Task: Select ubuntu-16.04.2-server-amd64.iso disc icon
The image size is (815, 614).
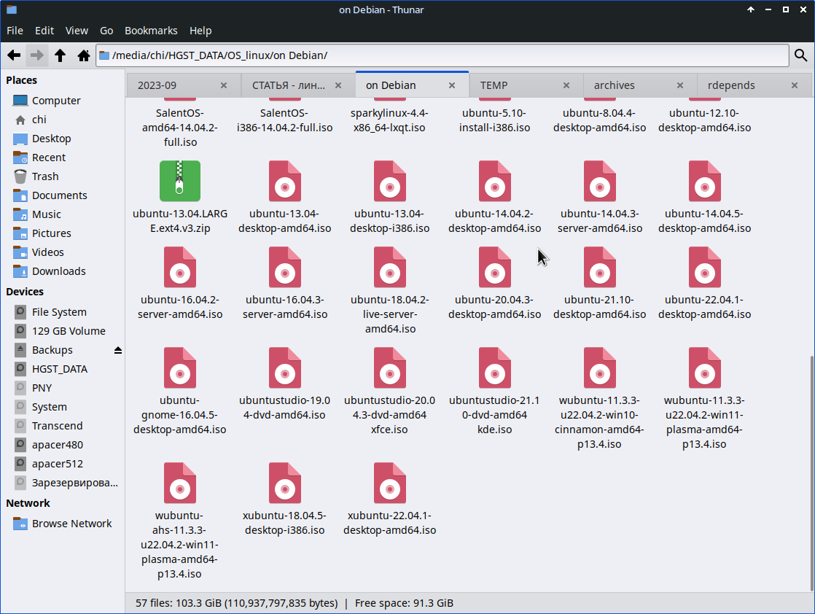Action: pyautogui.click(x=180, y=267)
